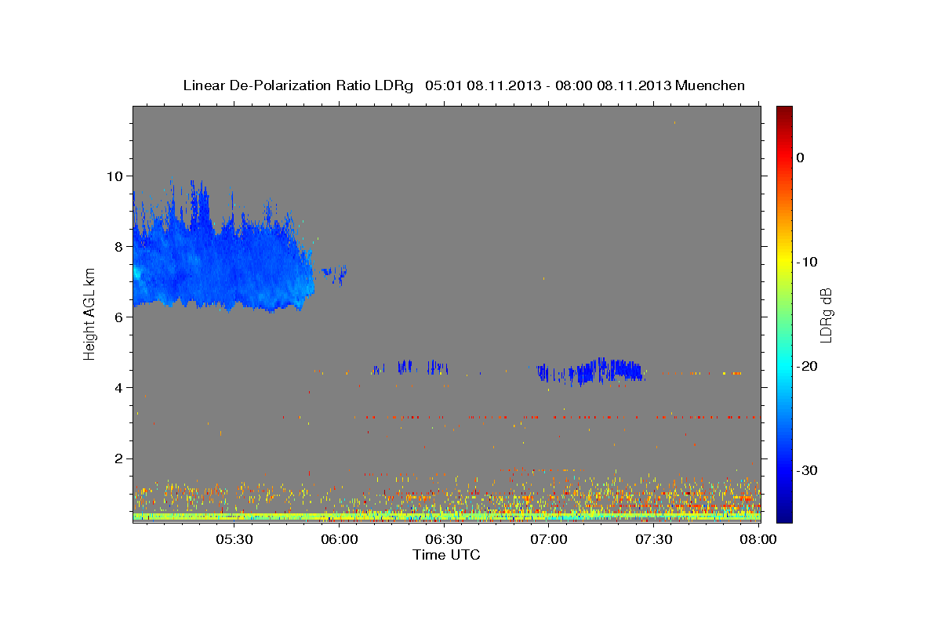Click the 'LDRg dB' colorbar label
The width and height of the screenshot is (941, 627).
point(825,316)
